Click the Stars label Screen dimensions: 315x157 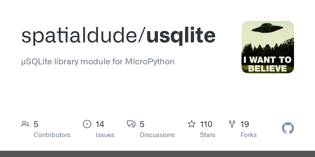coord(208,135)
